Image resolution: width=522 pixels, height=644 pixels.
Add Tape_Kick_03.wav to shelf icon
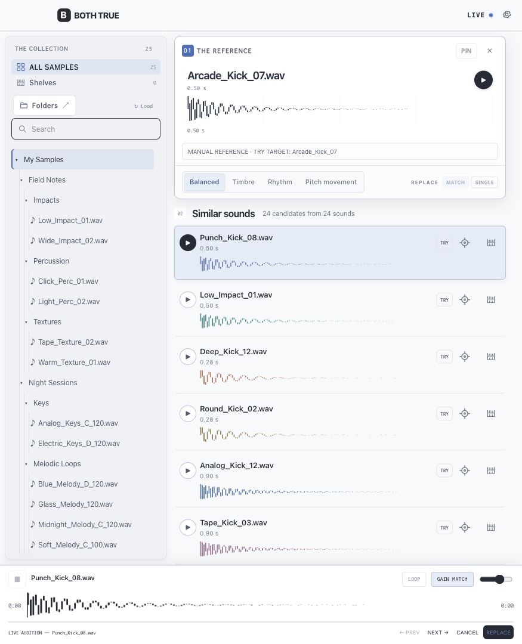tap(491, 528)
